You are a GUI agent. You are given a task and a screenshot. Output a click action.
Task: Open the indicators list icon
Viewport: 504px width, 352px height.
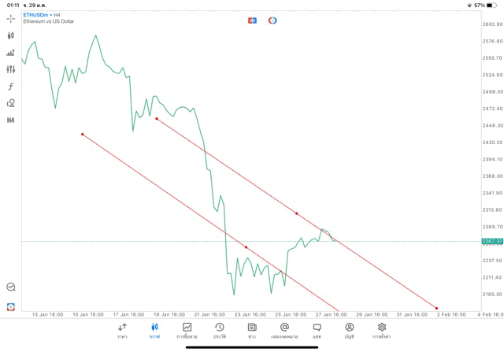point(11,53)
